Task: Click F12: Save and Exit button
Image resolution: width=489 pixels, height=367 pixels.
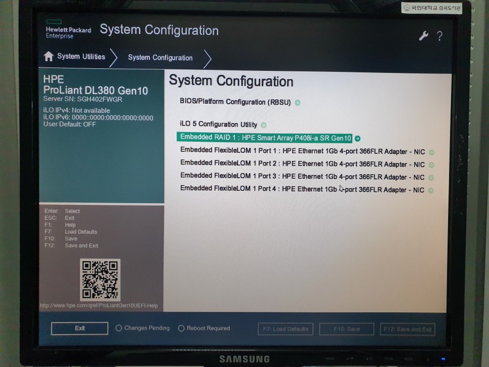Action: [x=407, y=329]
